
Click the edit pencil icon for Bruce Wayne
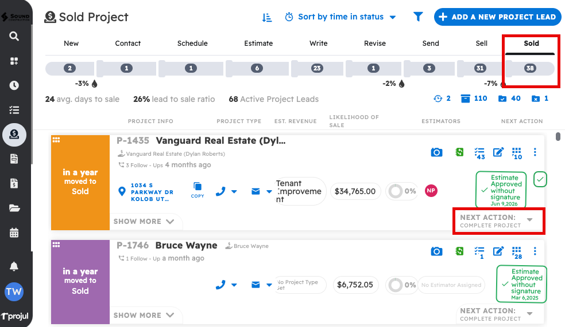click(x=498, y=251)
